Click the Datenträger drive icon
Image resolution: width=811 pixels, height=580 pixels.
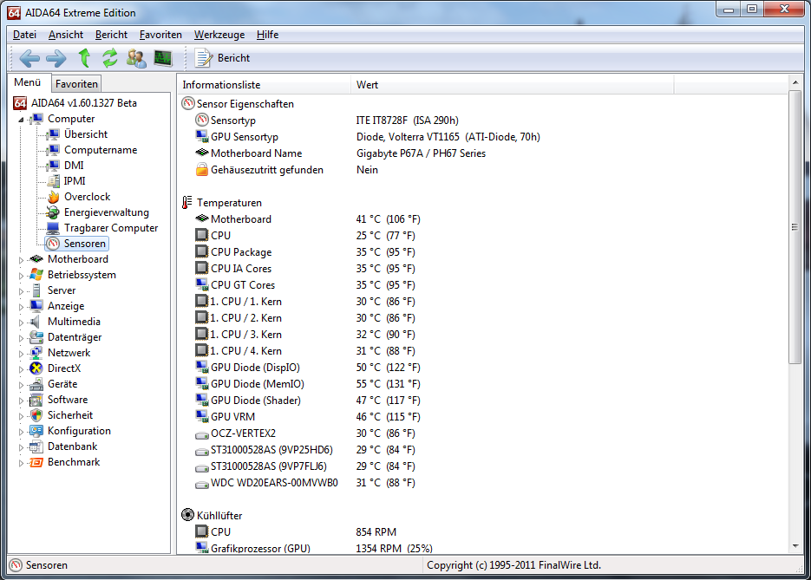click(x=36, y=337)
